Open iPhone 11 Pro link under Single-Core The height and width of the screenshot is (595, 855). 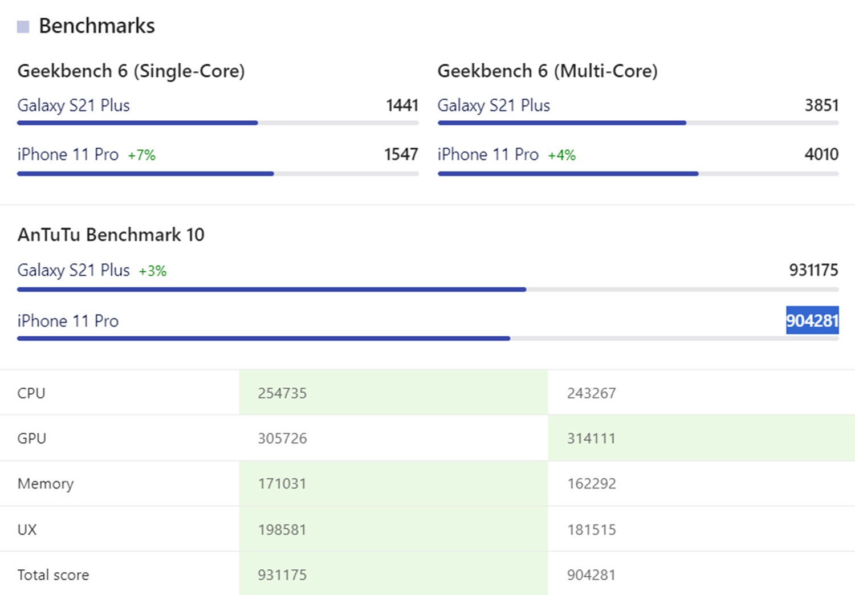68,154
